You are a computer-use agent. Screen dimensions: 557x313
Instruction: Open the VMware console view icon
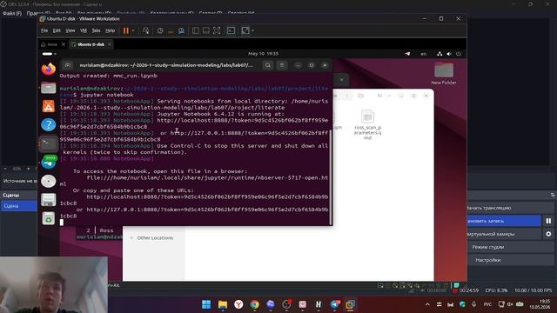click(x=231, y=31)
